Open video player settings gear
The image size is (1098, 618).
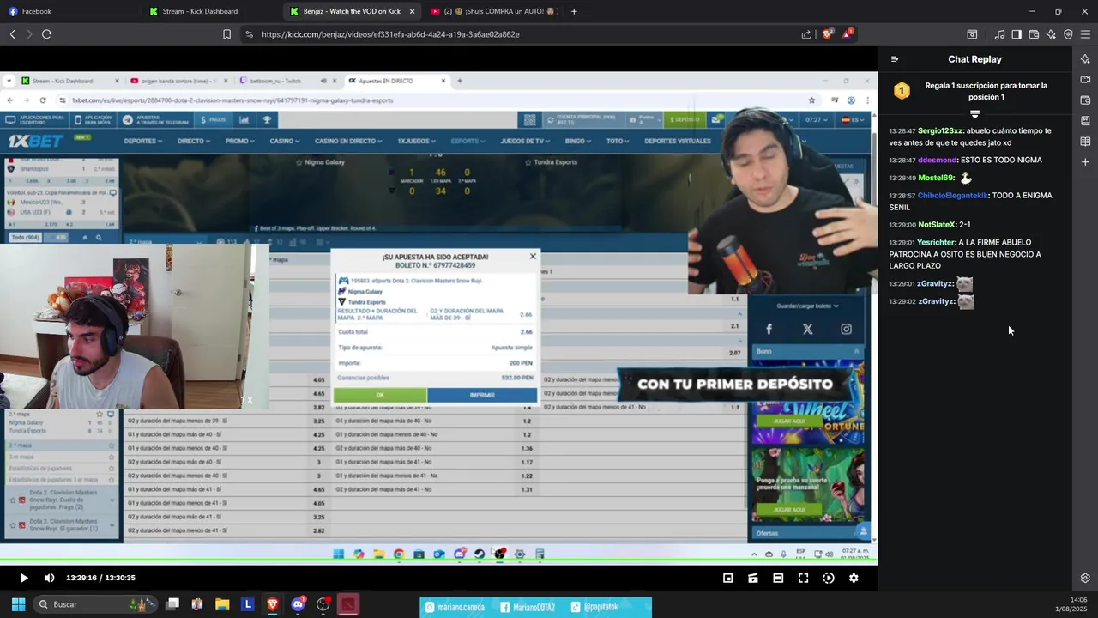[x=854, y=579]
